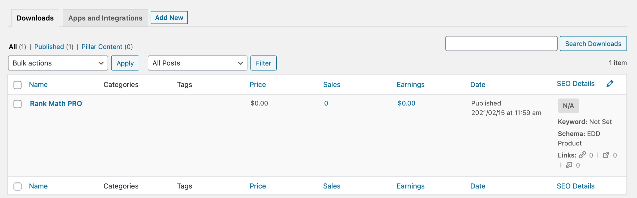
Task: Toggle the select-all checkbox in the footer row
Action: pos(18,186)
